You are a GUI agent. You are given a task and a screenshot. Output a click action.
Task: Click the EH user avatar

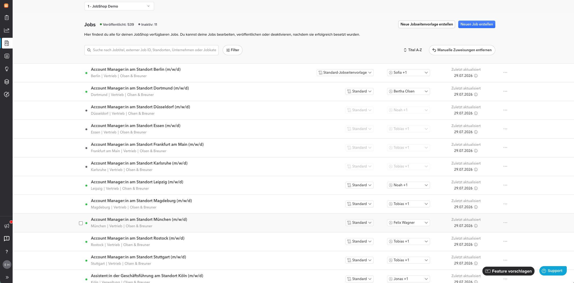(x=7, y=265)
